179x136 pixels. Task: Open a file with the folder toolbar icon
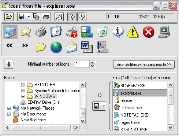pos(9,16)
